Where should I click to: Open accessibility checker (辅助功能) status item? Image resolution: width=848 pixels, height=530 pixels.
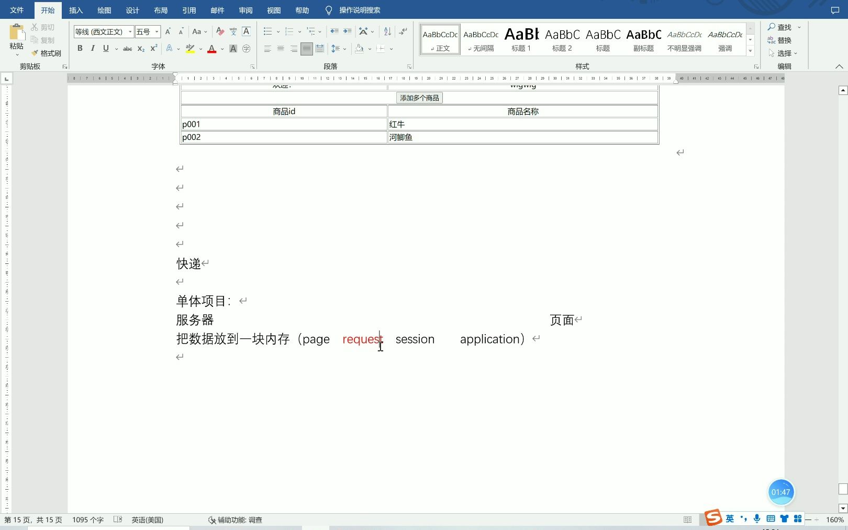(235, 520)
